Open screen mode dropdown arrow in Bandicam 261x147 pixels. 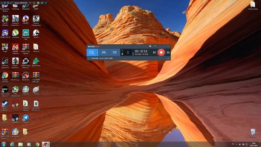[x=97, y=52]
